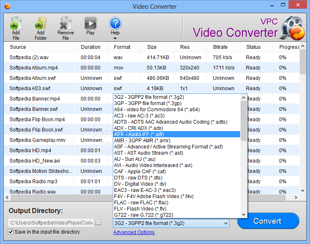Screen dimensions: 310x244
Task: Select AST Audio Stream format
Action: pyautogui.click(x=177, y=153)
